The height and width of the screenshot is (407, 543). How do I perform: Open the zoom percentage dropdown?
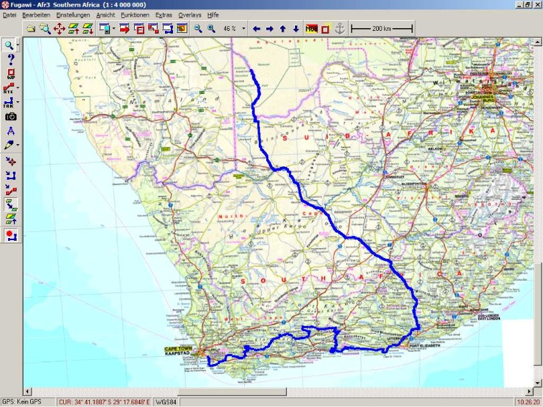pyautogui.click(x=243, y=29)
